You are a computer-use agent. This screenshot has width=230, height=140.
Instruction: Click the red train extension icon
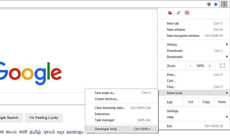[170, 13]
